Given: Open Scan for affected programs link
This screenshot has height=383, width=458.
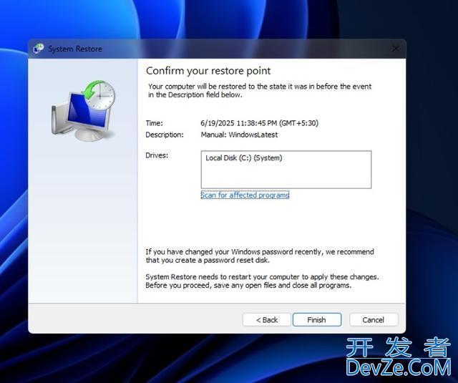Looking at the screenshot, I should point(245,195).
